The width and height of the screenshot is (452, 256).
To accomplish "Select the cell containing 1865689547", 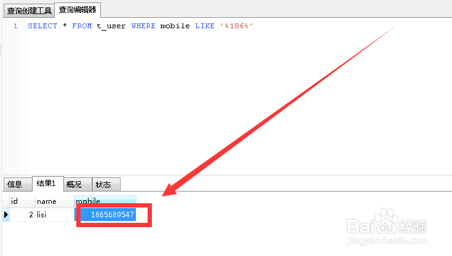I will pos(105,215).
